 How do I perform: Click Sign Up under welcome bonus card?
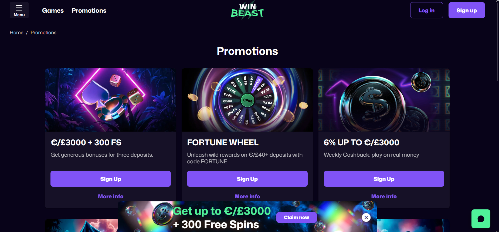(111, 179)
